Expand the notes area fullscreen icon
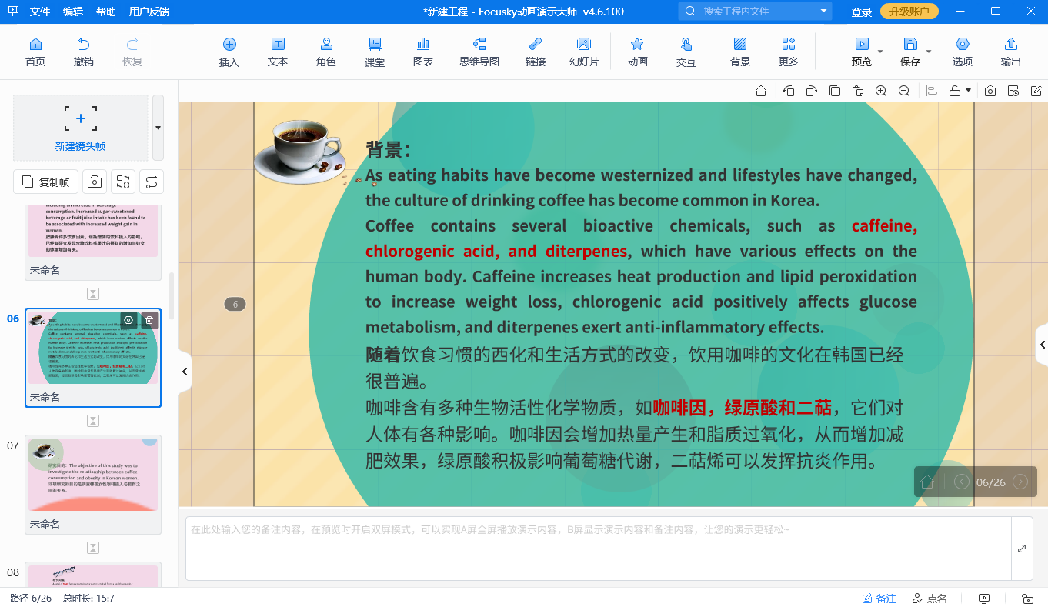1048x607 pixels. click(x=1022, y=549)
